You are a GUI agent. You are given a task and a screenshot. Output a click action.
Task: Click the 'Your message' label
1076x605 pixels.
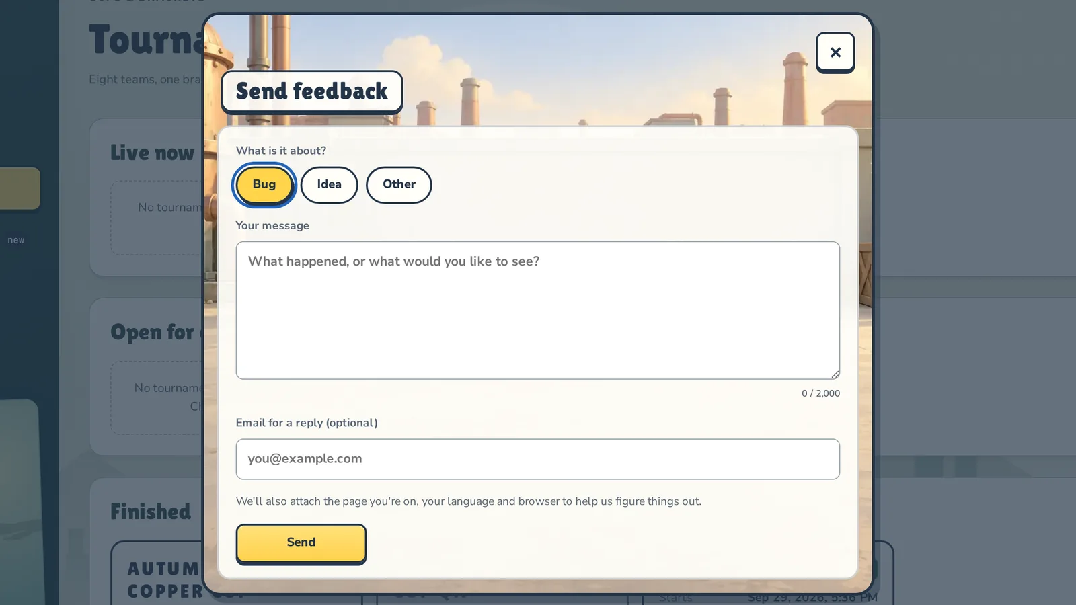(272, 225)
